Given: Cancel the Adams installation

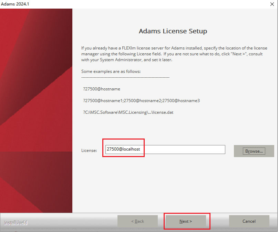Looking at the screenshot, I should tap(249, 221).
